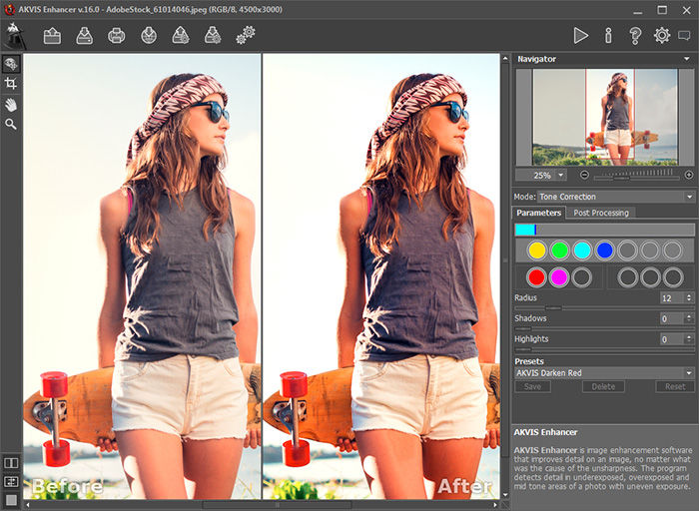Export presets using export presets icon
Viewport: 699px width, 511px height.
213,36
